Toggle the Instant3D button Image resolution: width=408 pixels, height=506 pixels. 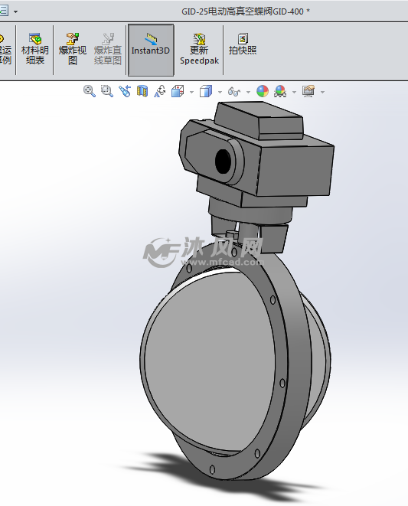pos(151,50)
